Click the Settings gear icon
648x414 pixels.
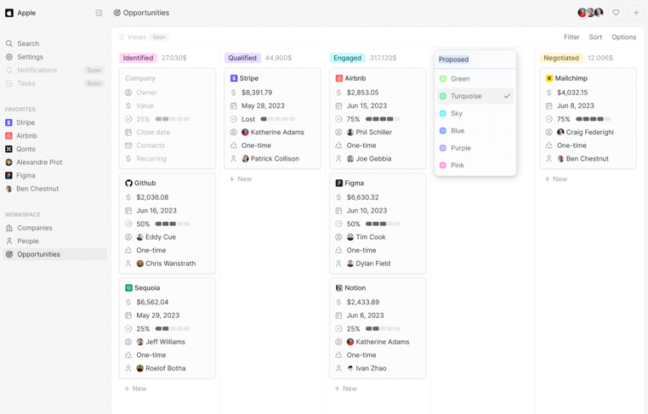click(9, 57)
